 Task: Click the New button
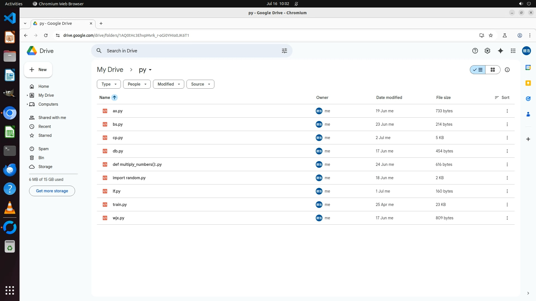38,70
